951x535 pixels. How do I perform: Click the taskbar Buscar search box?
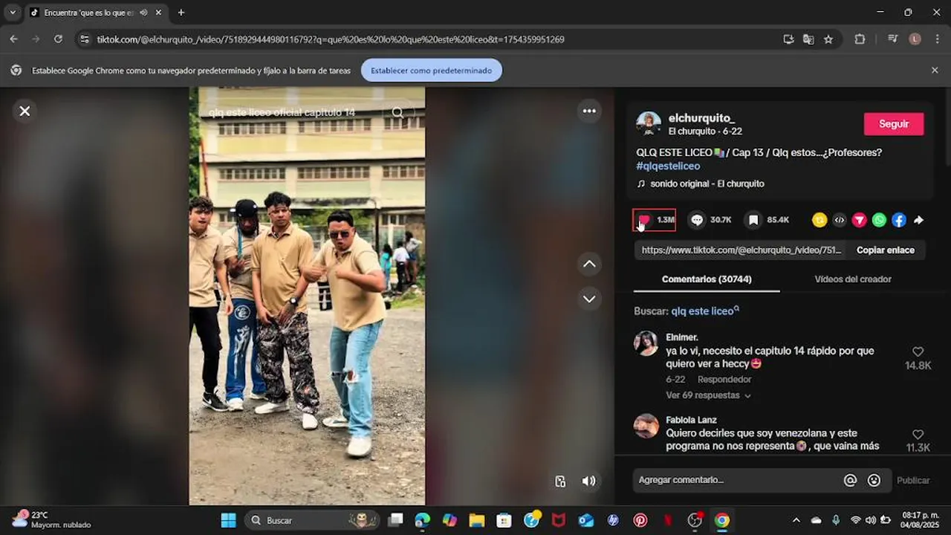pos(311,520)
